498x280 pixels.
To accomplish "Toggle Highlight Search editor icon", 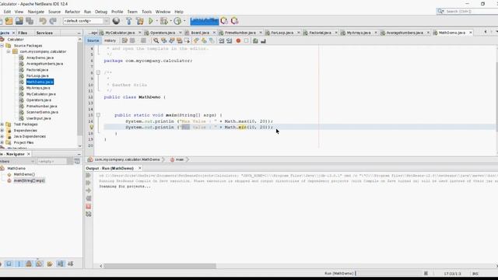I will click(x=179, y=40).
